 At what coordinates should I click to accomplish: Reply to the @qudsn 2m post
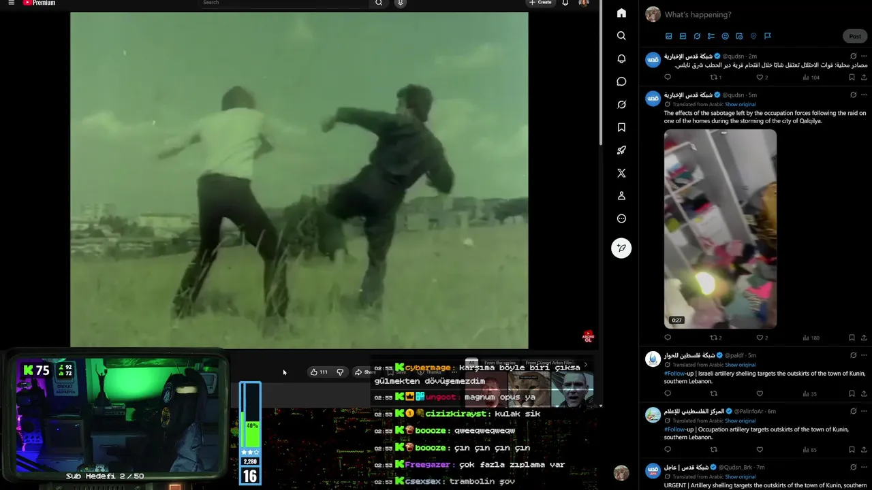668,78
